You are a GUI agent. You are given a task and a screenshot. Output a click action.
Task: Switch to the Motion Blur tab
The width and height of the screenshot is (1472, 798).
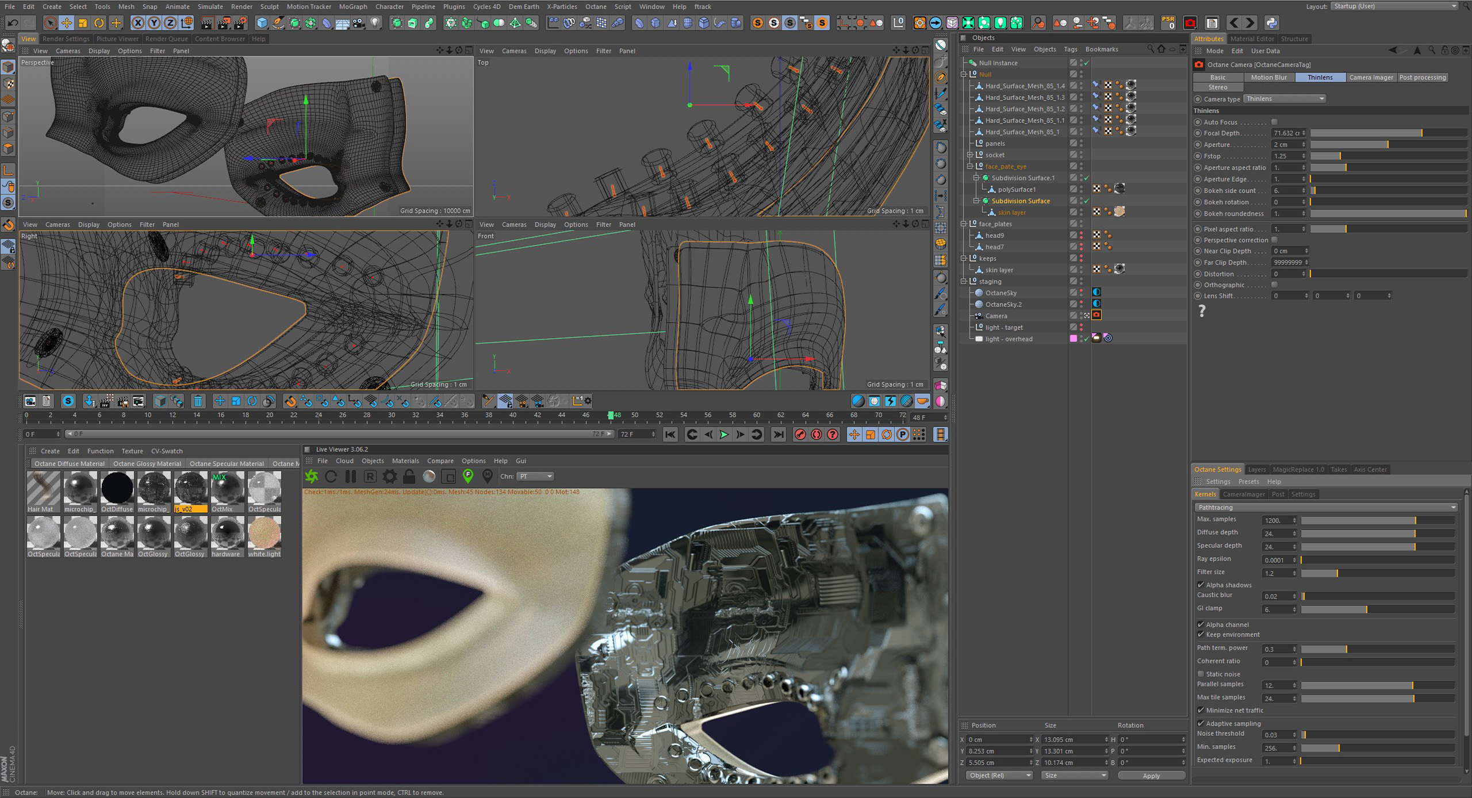pyautogui.click(x=1268, y=77)
